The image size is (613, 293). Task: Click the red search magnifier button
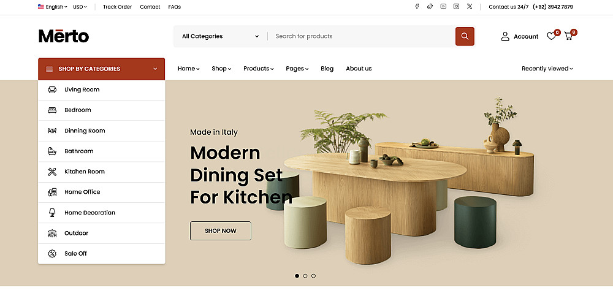[465, 36]
